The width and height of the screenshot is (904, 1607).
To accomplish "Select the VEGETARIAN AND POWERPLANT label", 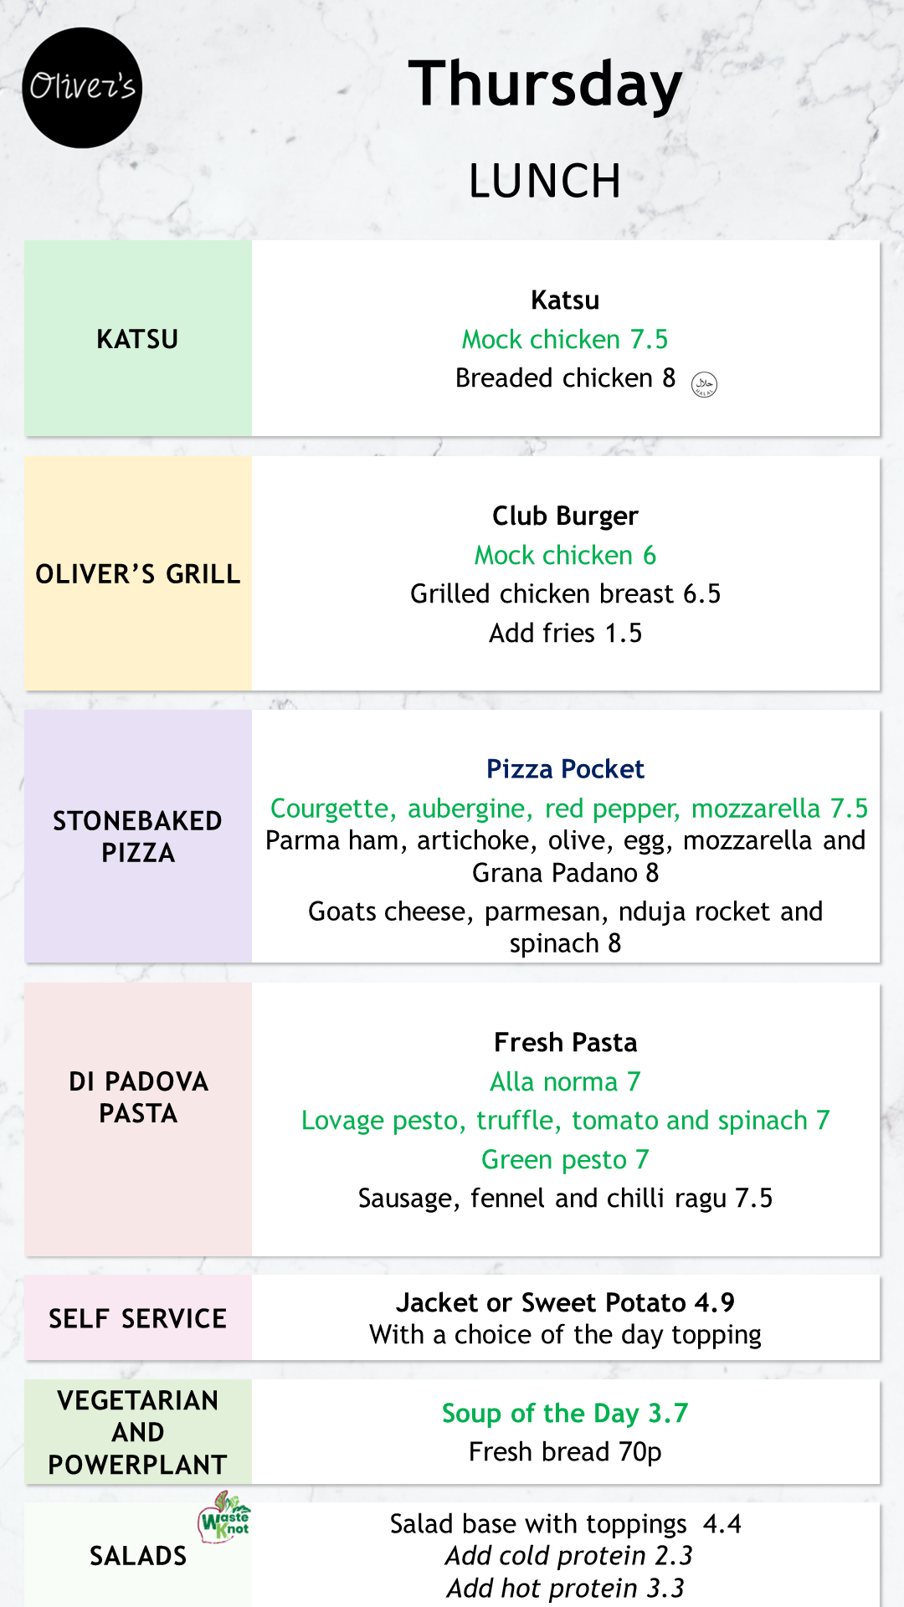I will (138, 1432).
